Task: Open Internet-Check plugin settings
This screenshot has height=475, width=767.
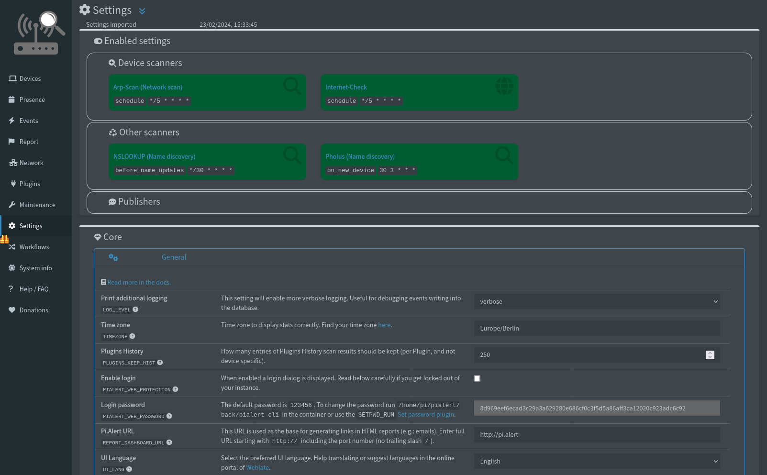Action: 346,87
